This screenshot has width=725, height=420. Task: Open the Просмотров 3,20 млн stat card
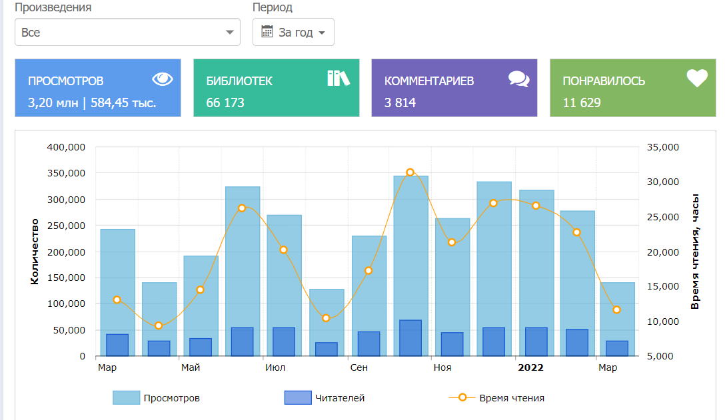click(97, 89)
